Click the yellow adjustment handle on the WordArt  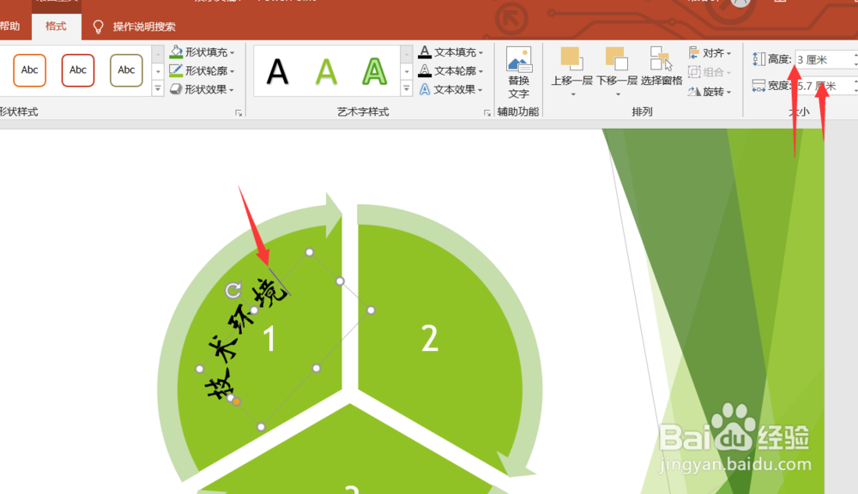point(237,401)
